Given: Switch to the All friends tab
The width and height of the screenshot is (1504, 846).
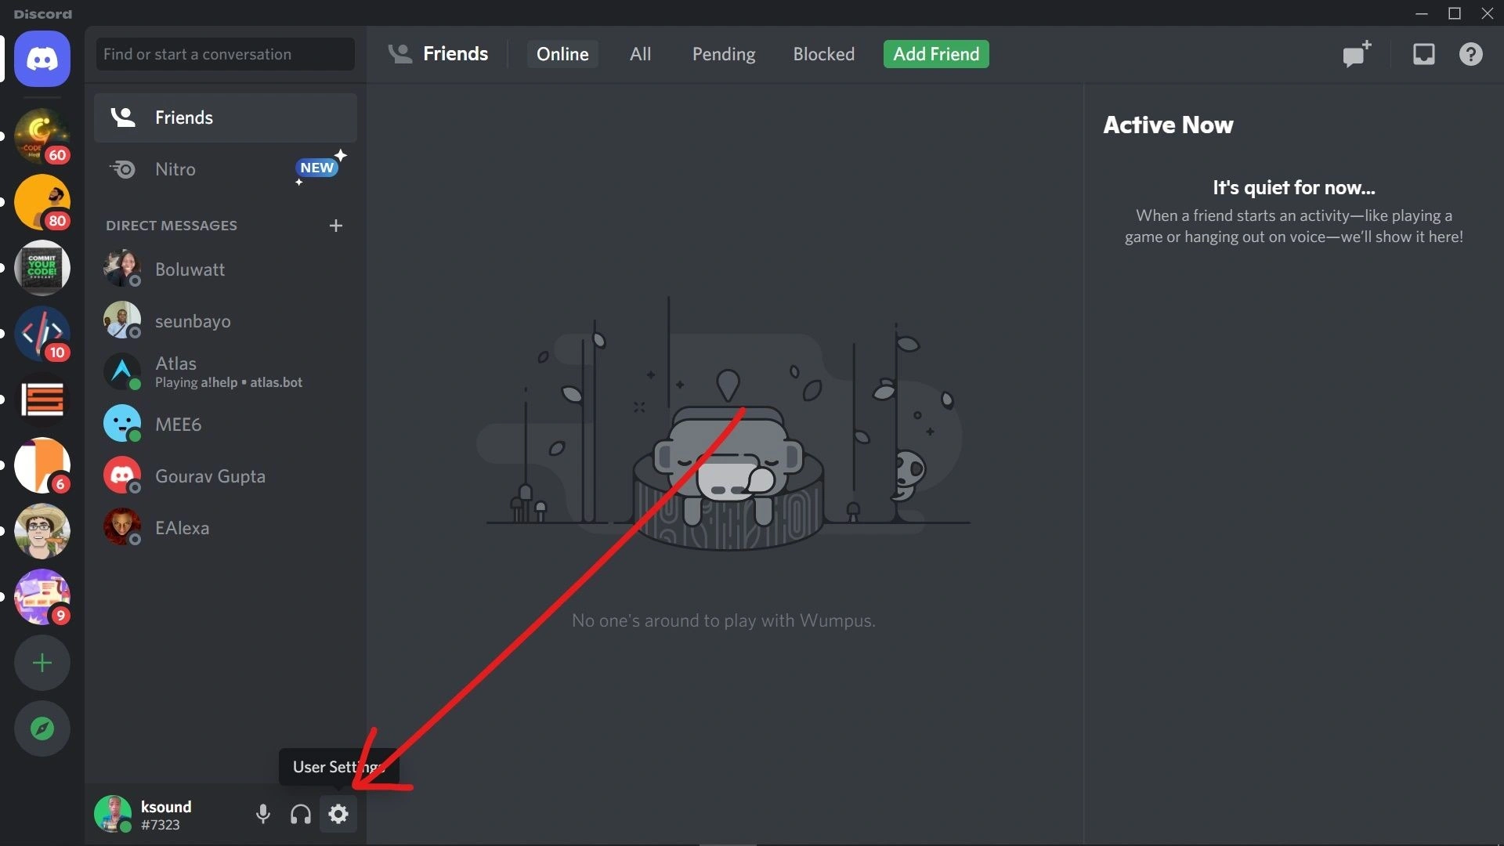Looking at the screenshot, I should pyautogui.click(x=640, y=54).
